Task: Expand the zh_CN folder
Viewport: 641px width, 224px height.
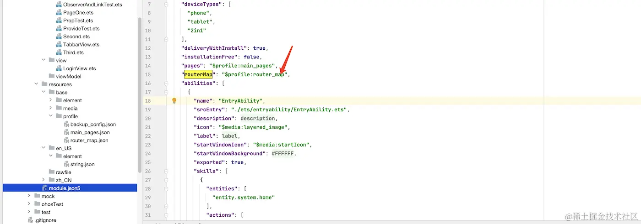Action: pos(43,180)
